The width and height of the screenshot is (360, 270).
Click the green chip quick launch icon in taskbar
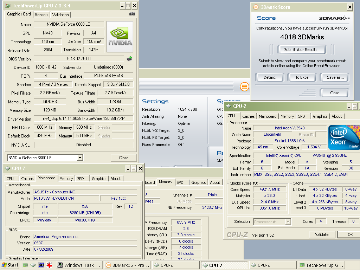click(x=25, y=265)
